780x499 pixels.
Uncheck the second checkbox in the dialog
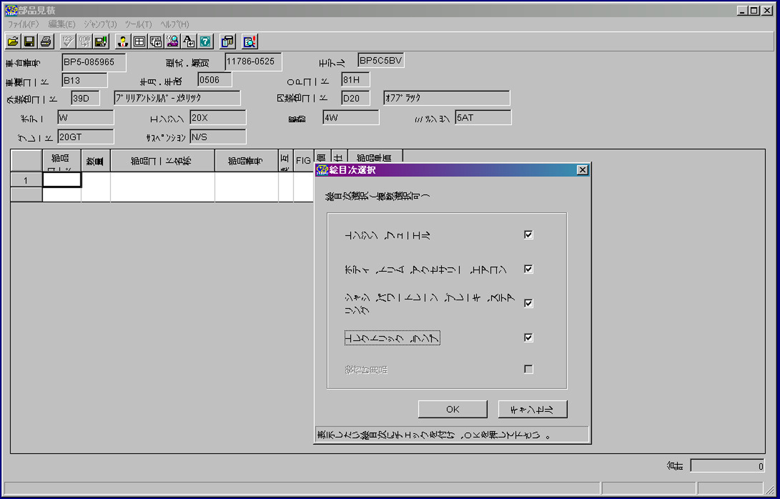pos(528,269)
